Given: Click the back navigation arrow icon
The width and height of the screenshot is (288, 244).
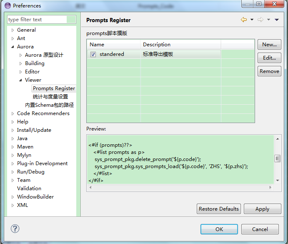Looking at the screenshot, I should pos(244,20).
